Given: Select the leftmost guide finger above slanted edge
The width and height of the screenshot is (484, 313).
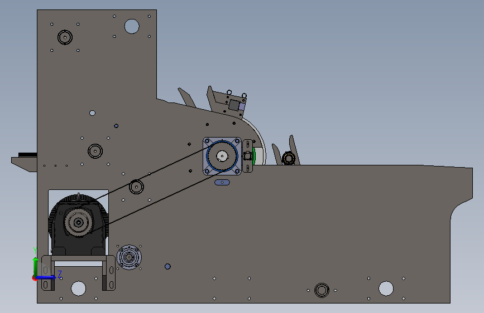Looking at the screenshot, I should 186,97.
